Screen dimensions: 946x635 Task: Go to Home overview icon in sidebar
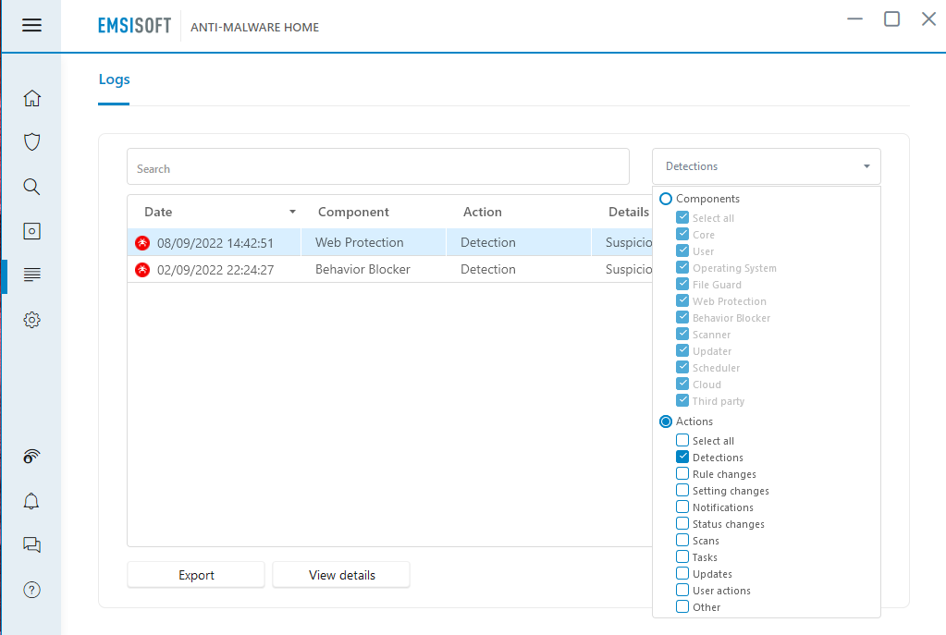click(x=31, y=98)
